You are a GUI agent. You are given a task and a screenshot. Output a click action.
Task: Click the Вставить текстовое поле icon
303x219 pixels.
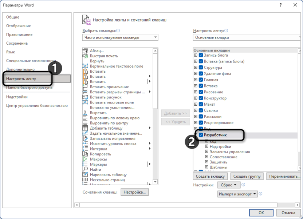pos(85,102)
